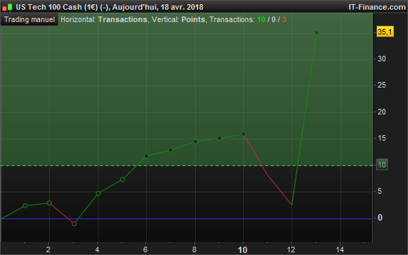
Task: Select the data point at transaction 9
Action: pos(219,138)
